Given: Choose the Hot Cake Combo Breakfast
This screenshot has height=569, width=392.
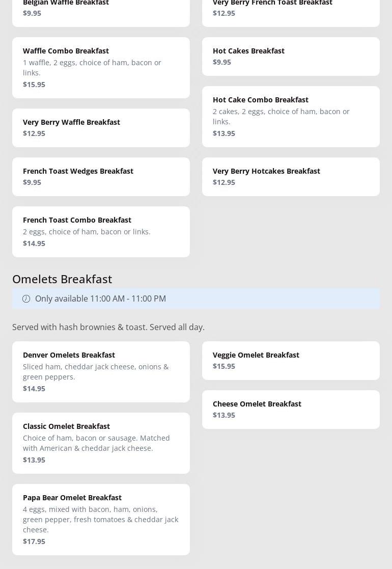Looking at the screenshot, I should (291, 116).
